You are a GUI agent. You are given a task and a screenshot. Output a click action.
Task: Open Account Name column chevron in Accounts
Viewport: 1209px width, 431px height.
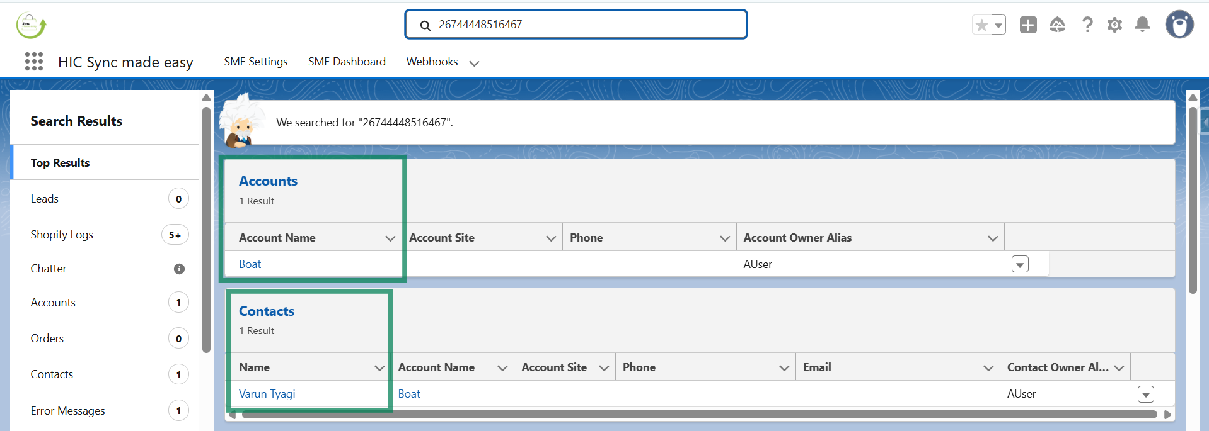(390, 238)
